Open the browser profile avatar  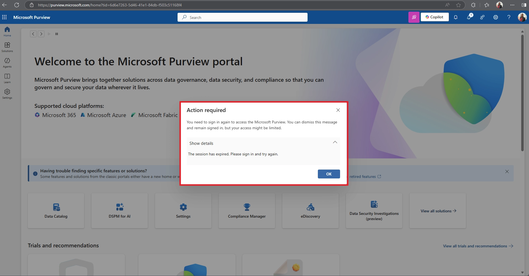coord(500,5)
